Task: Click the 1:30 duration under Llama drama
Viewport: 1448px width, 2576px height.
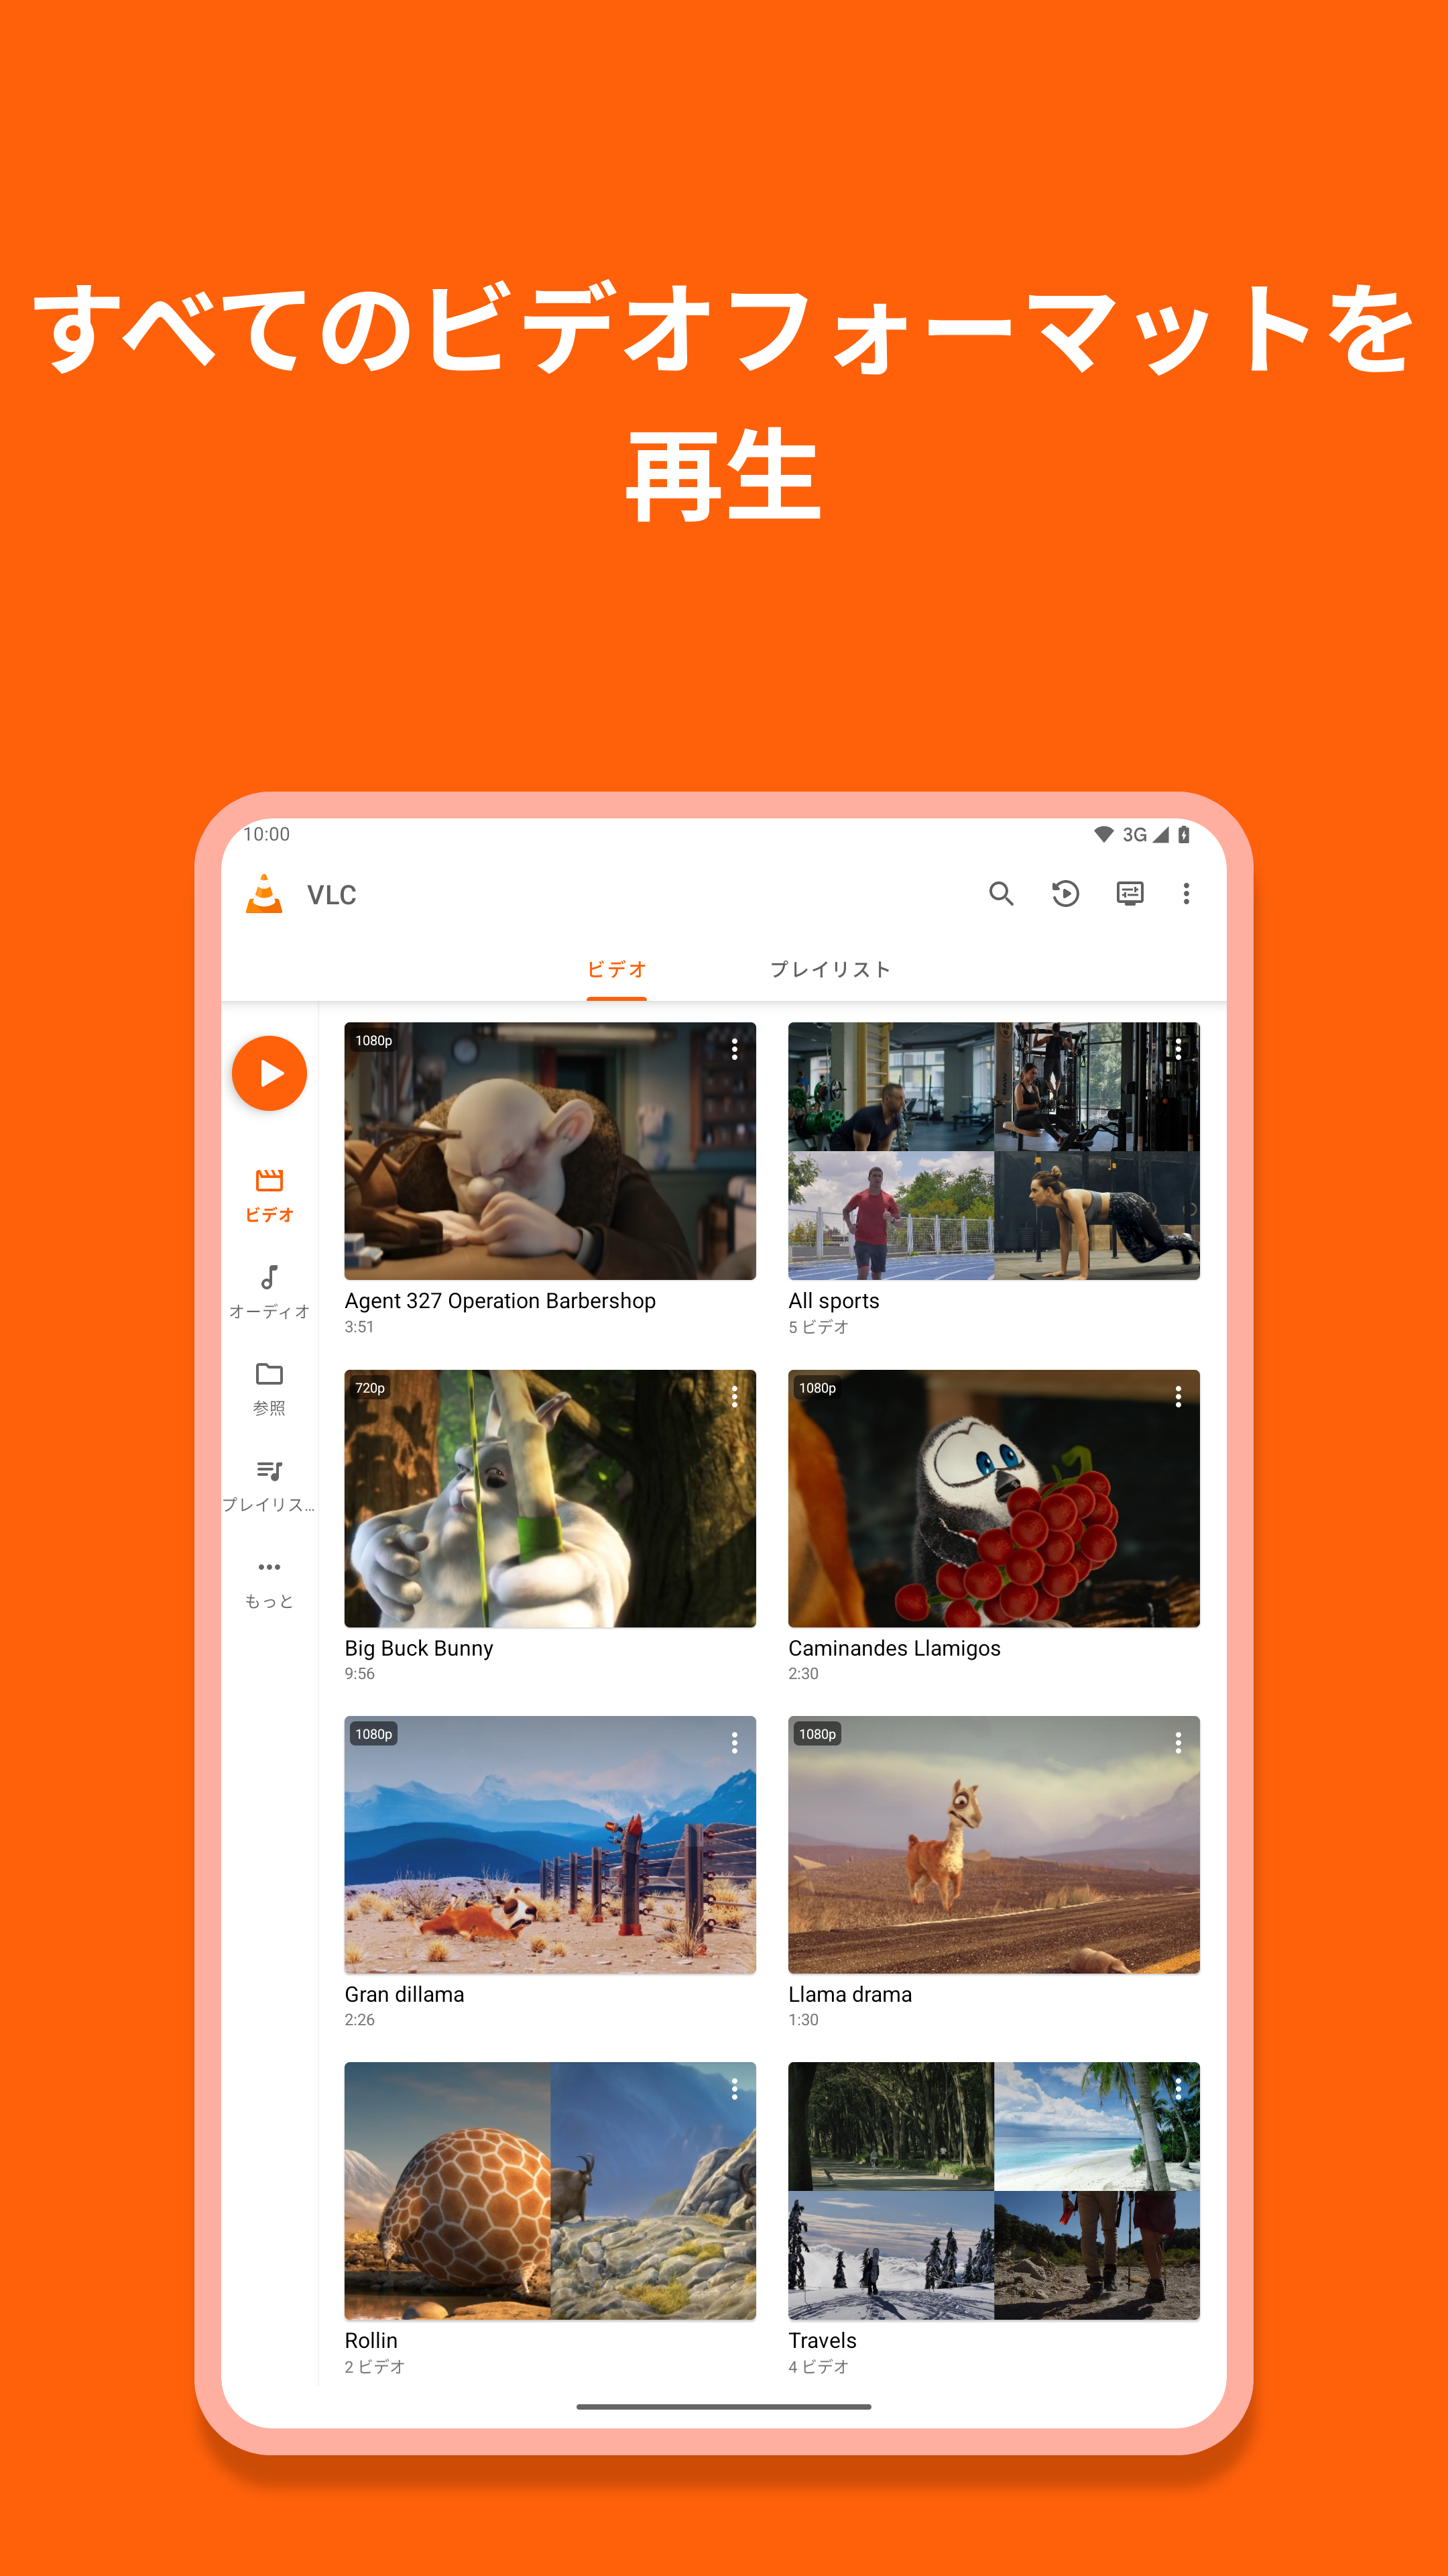Action: (804, 2019)
